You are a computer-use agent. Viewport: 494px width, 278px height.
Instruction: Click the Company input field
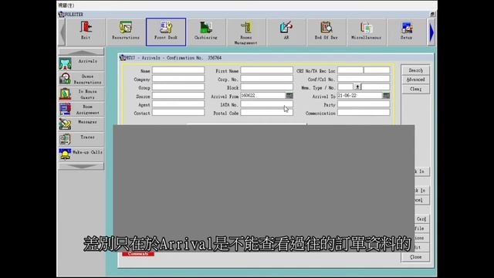[178, 79]
